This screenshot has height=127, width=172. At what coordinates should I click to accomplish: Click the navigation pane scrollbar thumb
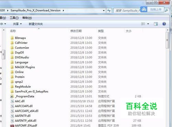(x=3, y=55)
